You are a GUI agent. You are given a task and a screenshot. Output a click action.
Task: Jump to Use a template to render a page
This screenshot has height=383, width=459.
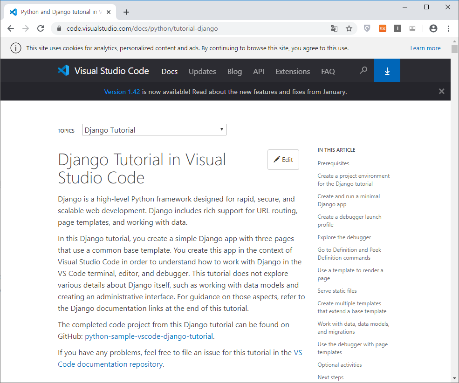click(x=350, y=274)
